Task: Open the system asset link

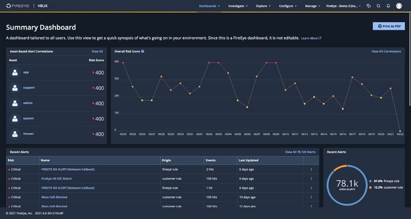Action: 28,118
